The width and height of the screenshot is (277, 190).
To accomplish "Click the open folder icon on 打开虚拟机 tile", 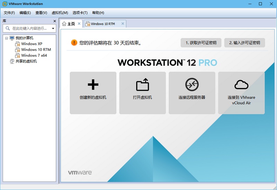I will click(x=142, y=85).
